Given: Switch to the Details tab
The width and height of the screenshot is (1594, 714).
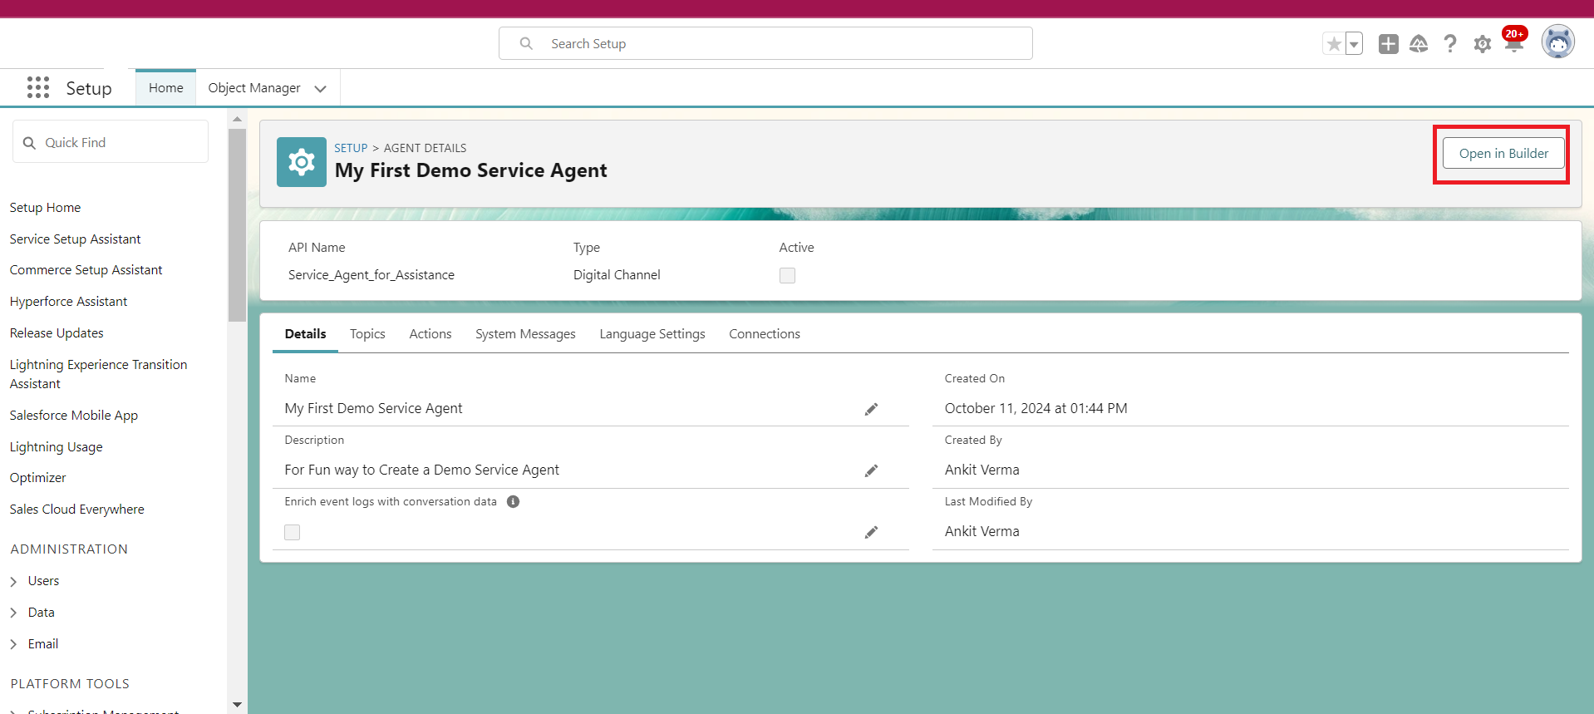Looking at the screenshot, I should [305, 333].
